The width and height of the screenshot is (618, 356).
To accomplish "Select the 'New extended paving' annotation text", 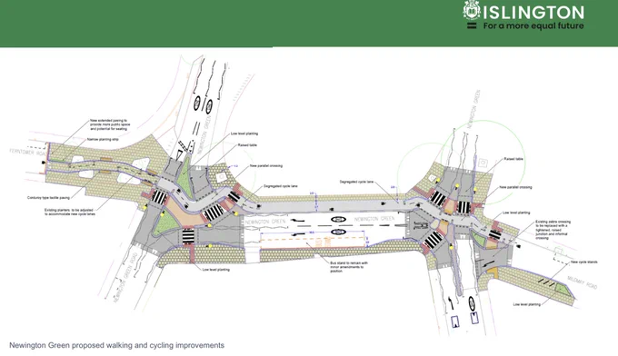I will tap(110, 124).
